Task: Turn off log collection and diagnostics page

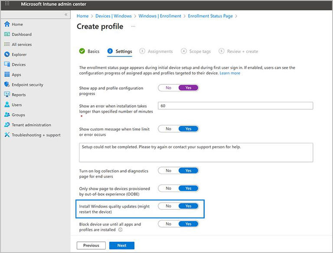Action: [168, 171]
